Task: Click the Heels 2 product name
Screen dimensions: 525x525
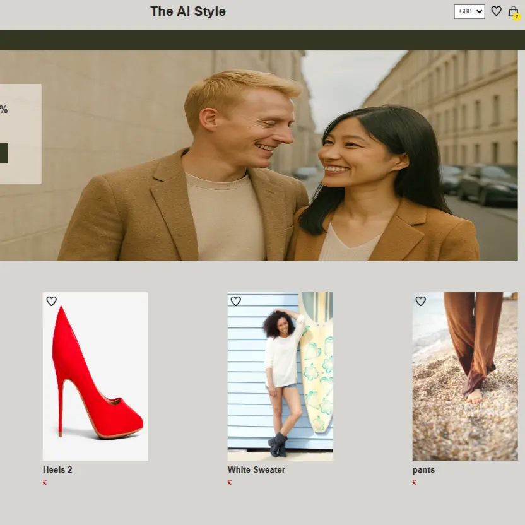Action: pyautogui.click(x=57, y=469)
